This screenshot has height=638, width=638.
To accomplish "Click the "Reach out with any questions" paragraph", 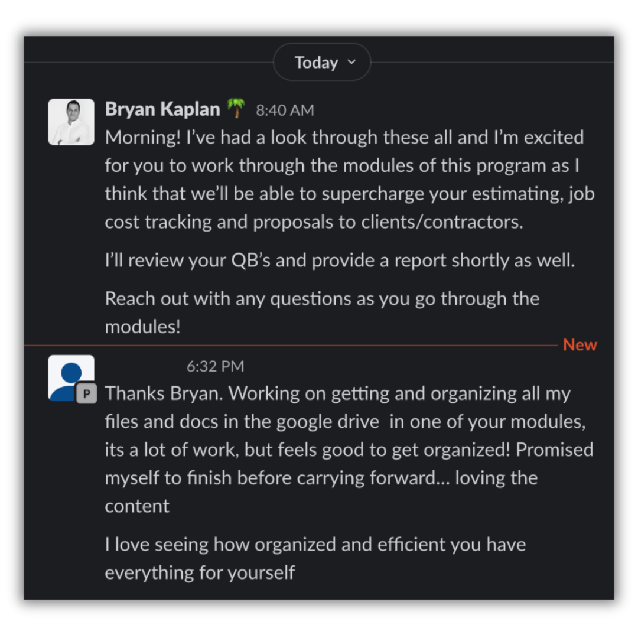I will [x=322, y=312].
